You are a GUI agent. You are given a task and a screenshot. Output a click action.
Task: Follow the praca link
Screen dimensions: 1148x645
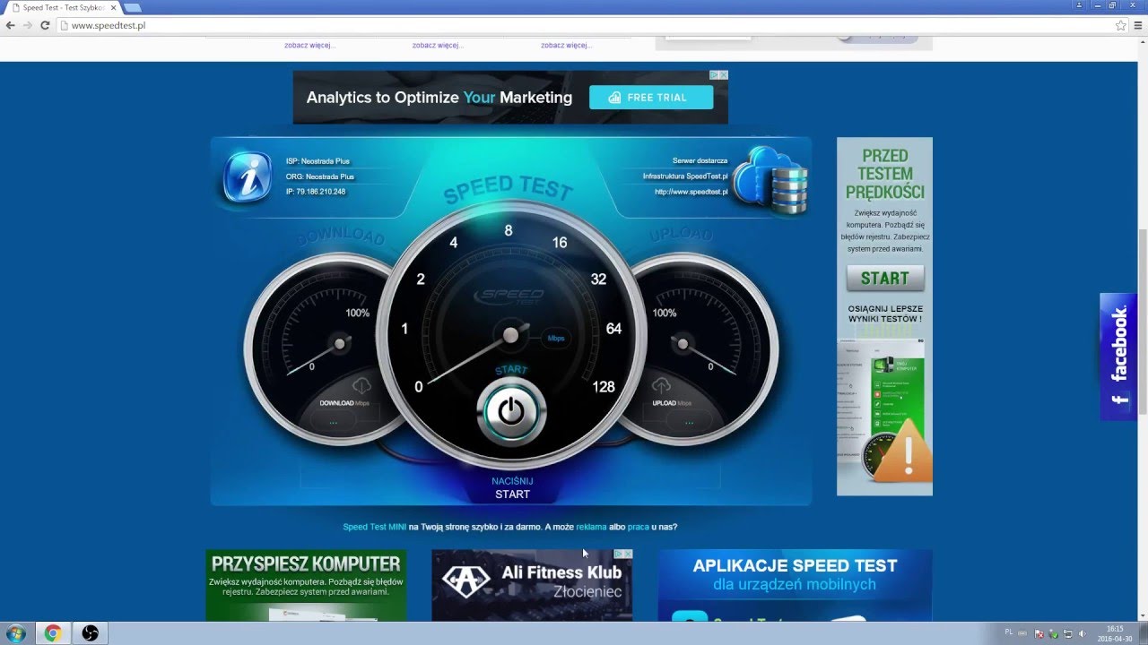(x=639, y=527)
